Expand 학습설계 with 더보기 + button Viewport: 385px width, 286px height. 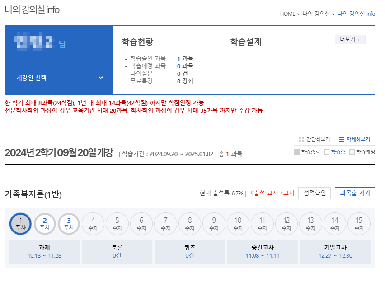pos(350,40)
